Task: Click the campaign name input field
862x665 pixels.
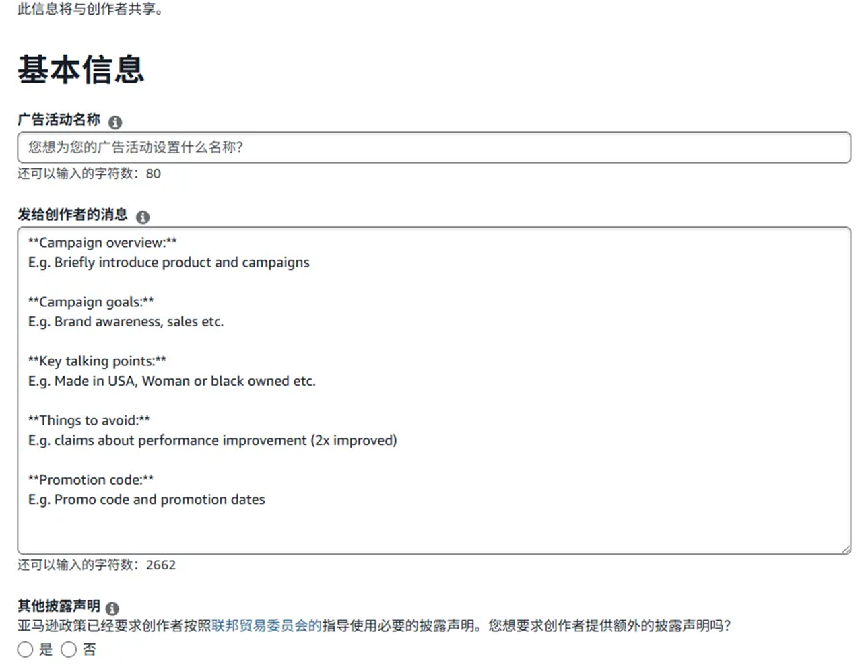Action: point(434,147)
